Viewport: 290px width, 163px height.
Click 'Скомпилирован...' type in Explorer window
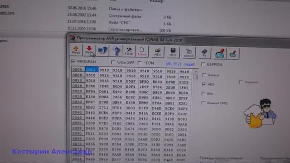[125, 29]
